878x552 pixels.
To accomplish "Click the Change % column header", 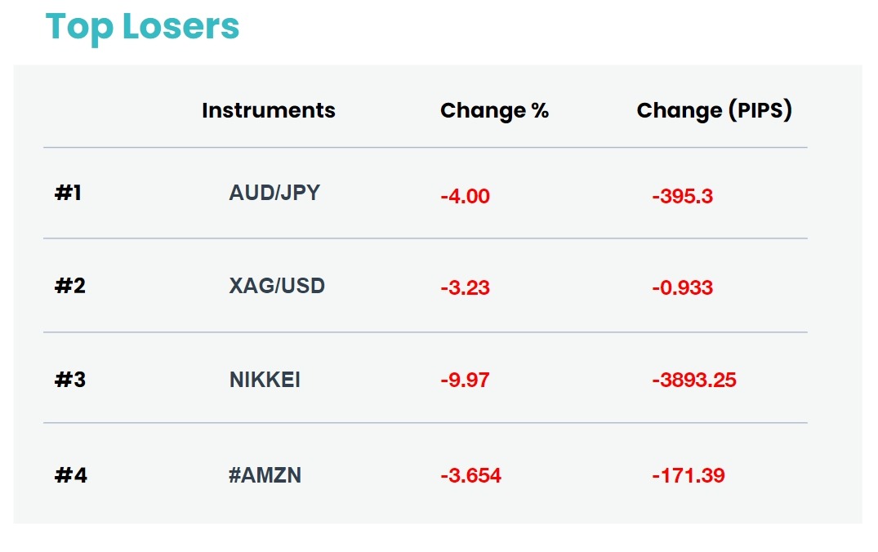I will click(x=494, y=111).
